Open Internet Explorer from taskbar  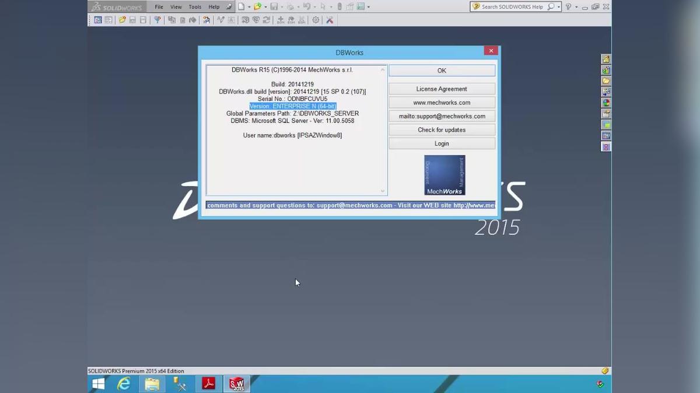coord(124,384)
